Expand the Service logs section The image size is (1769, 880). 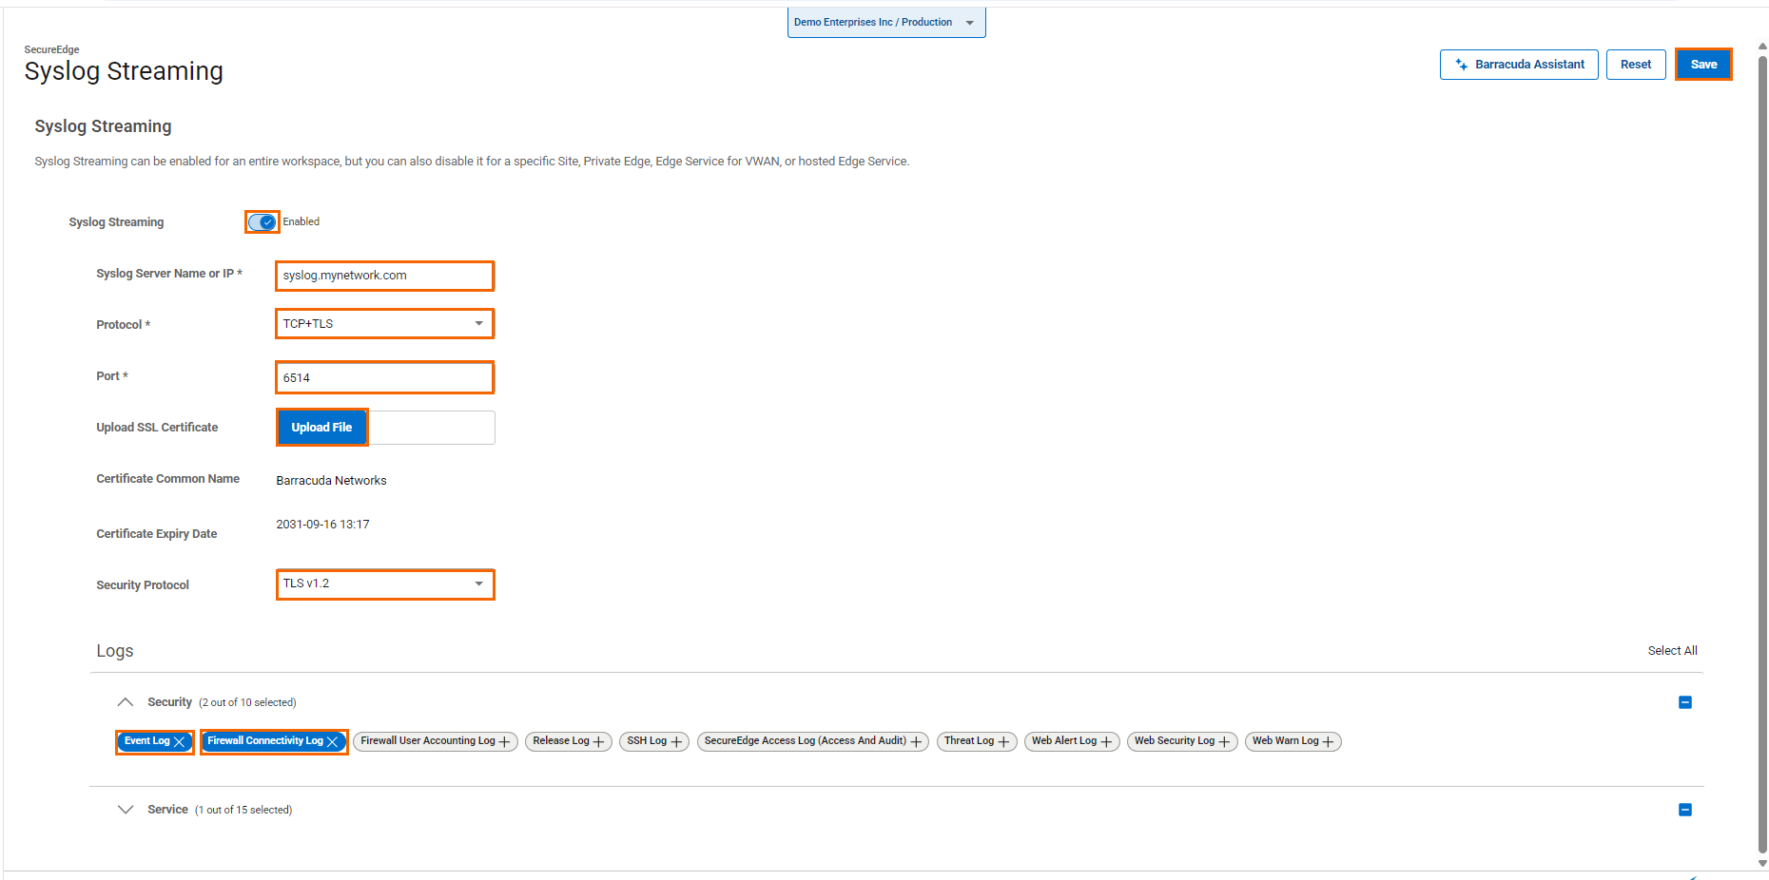(x=126, y=809)
